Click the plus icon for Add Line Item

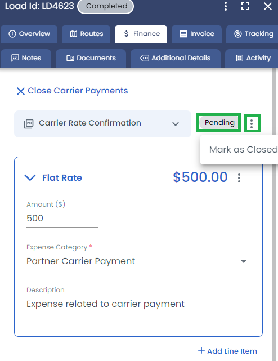point(201,350)
